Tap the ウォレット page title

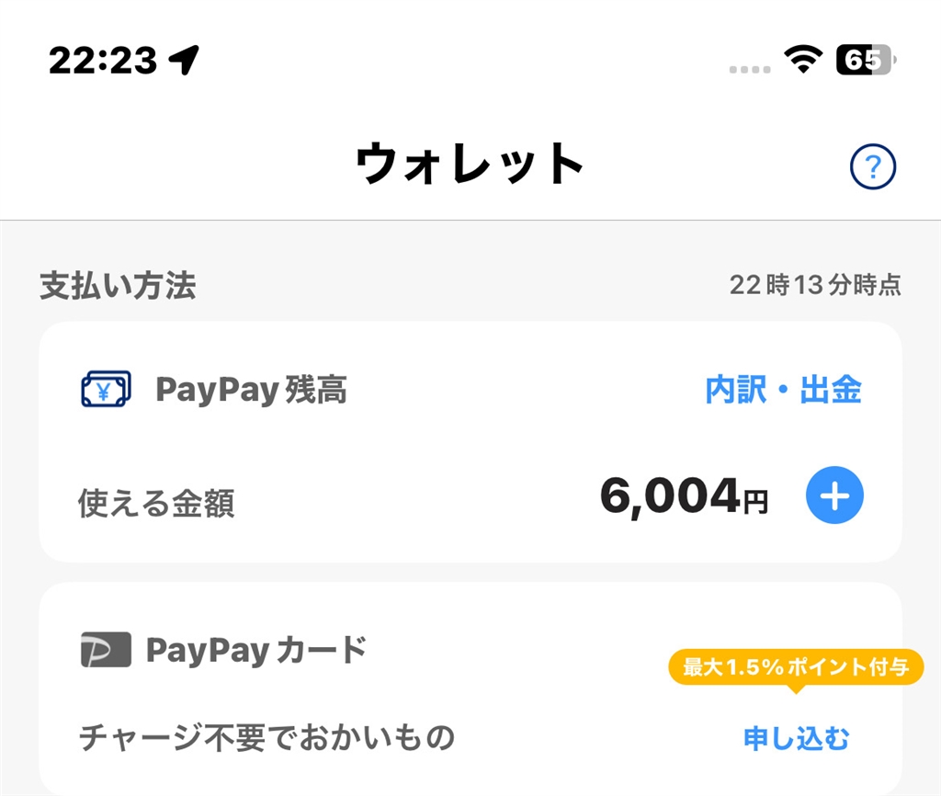[x=470, y=166]
